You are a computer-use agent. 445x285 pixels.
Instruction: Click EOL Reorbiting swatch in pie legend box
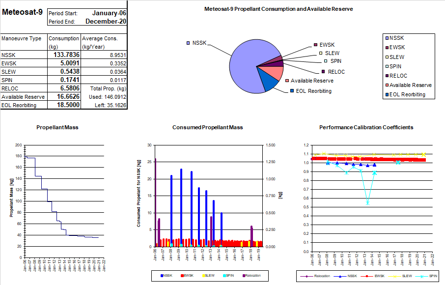pyautogui.click(x=387, y=94)
